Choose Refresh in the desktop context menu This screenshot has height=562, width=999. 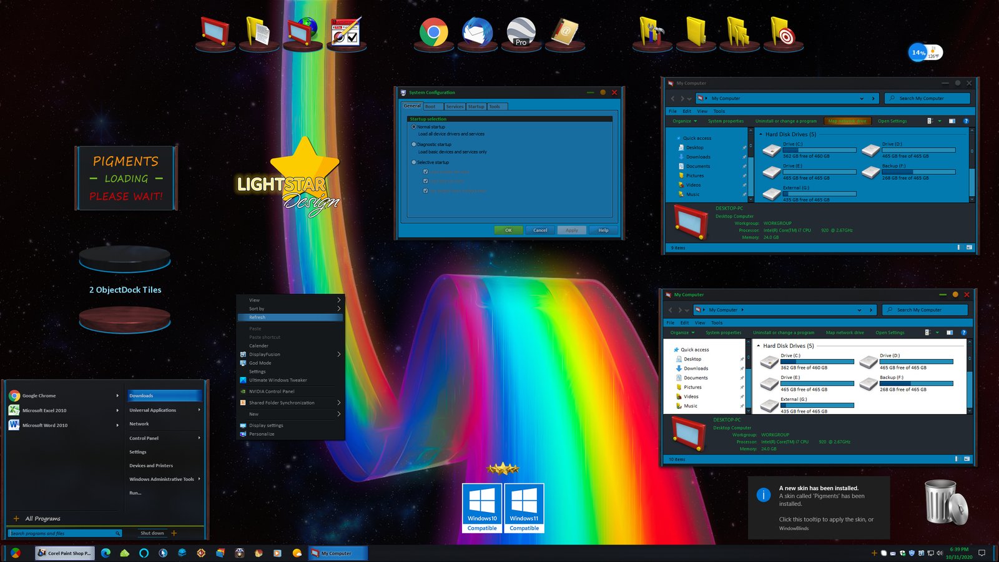[291, 317]
